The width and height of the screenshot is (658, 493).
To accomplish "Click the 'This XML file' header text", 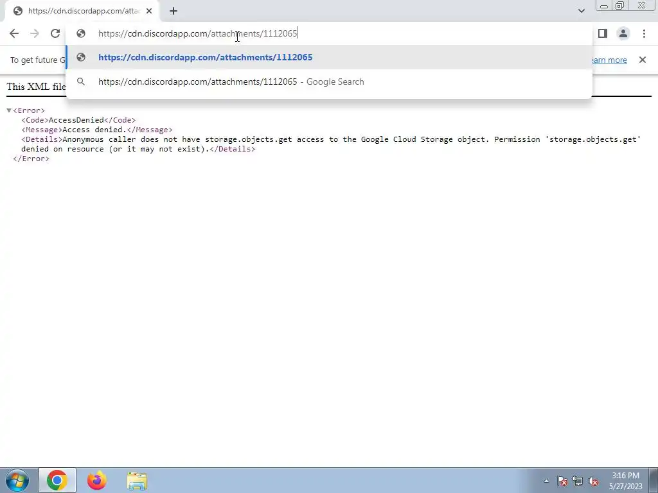I will (36, 87).
